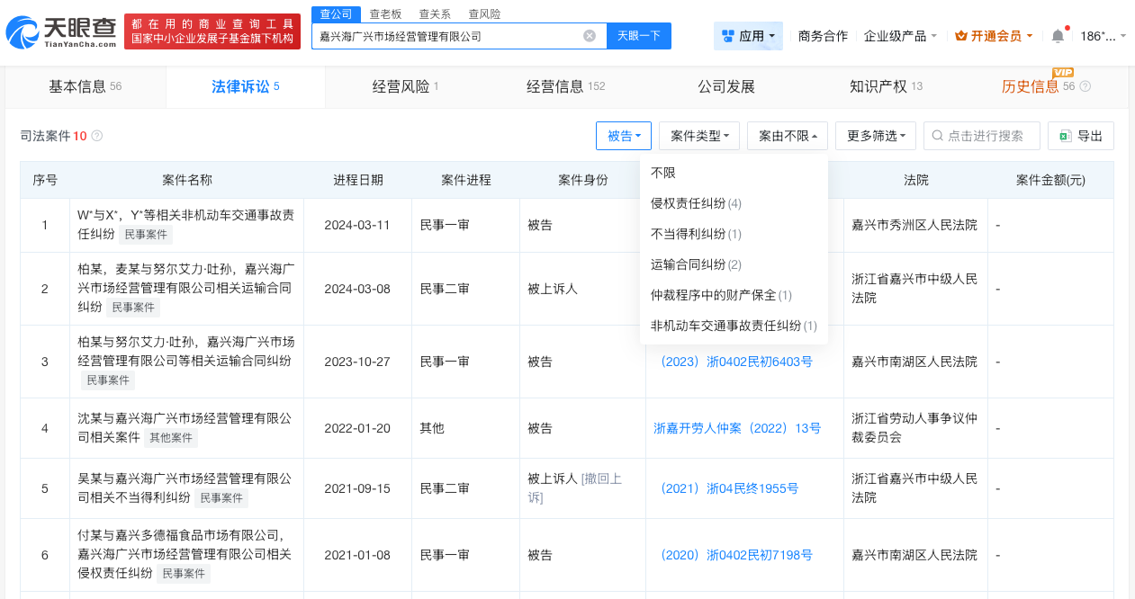Open the 经营信息 tab
Viewport: 1135px width, 599px height.
pos(565,86)
